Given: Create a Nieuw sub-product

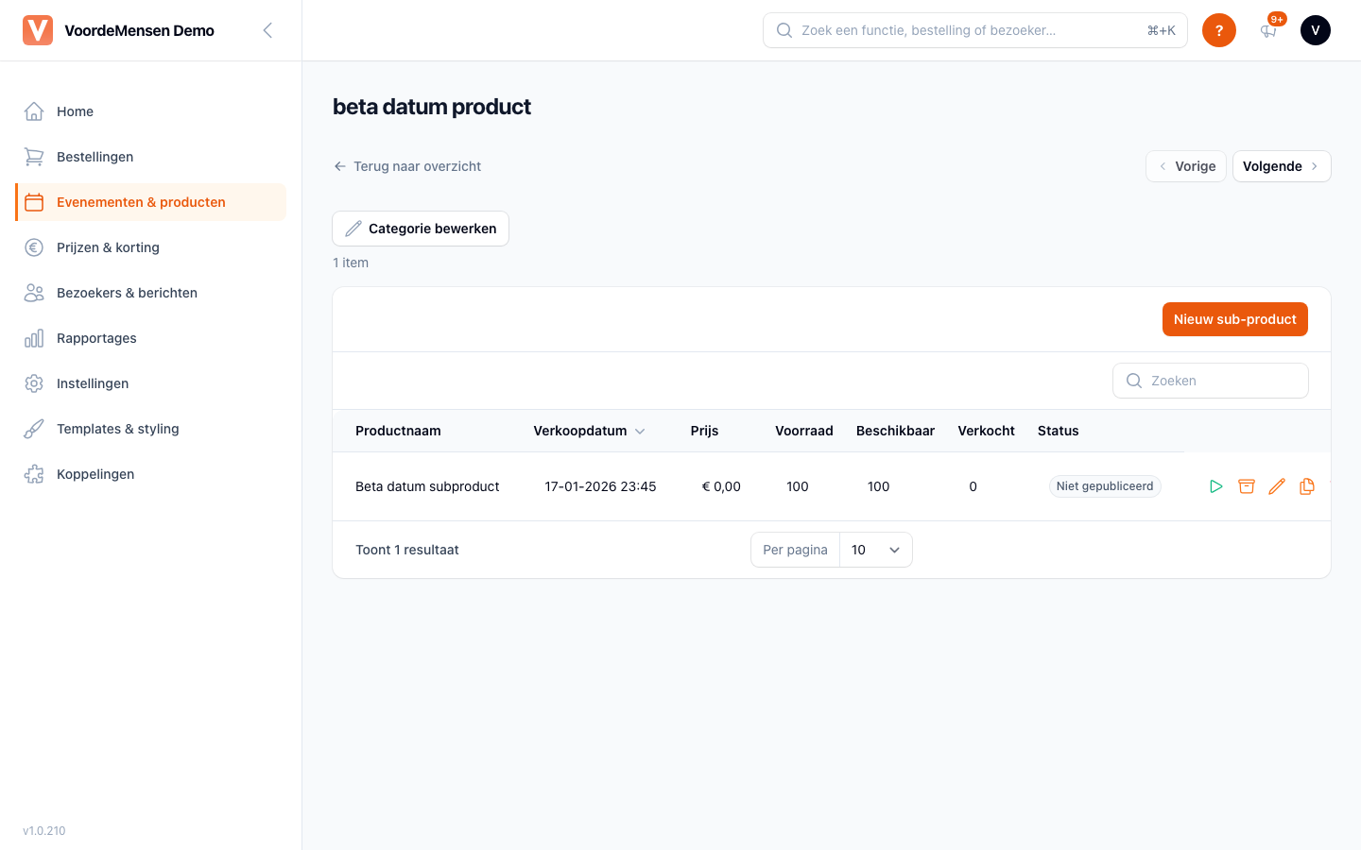Looking at the screenshot, I should [1235, 319].
